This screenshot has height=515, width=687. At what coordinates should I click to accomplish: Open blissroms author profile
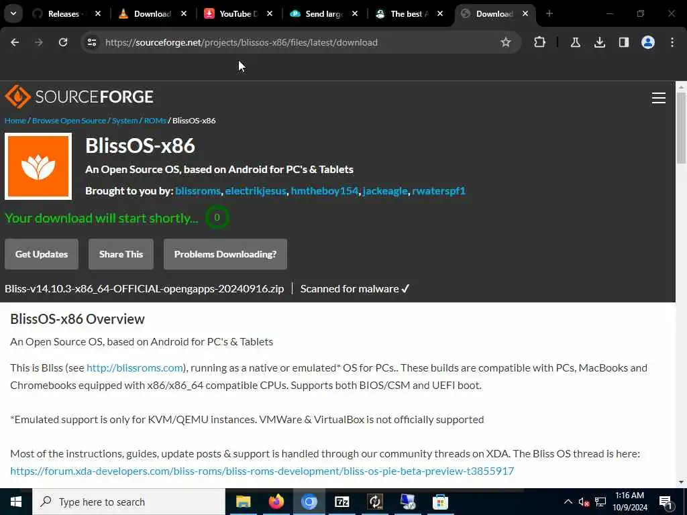click(198, 191)
